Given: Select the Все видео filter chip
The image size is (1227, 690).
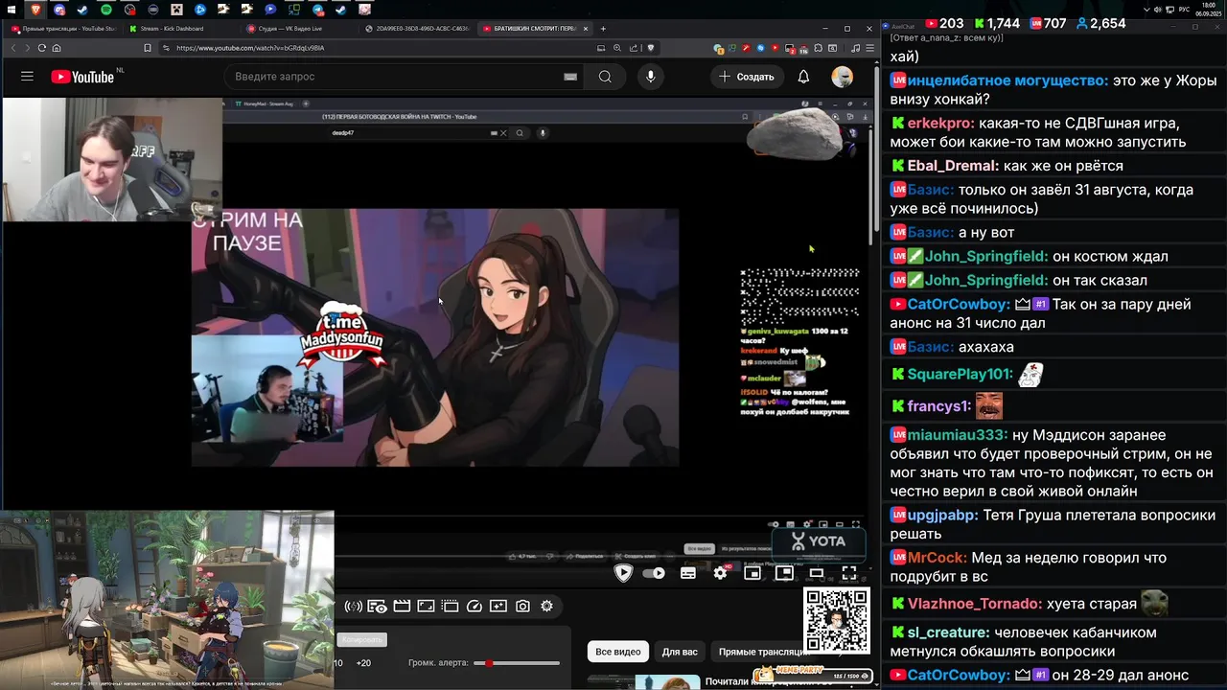Looking at the screenshot, I should [618, 652].
